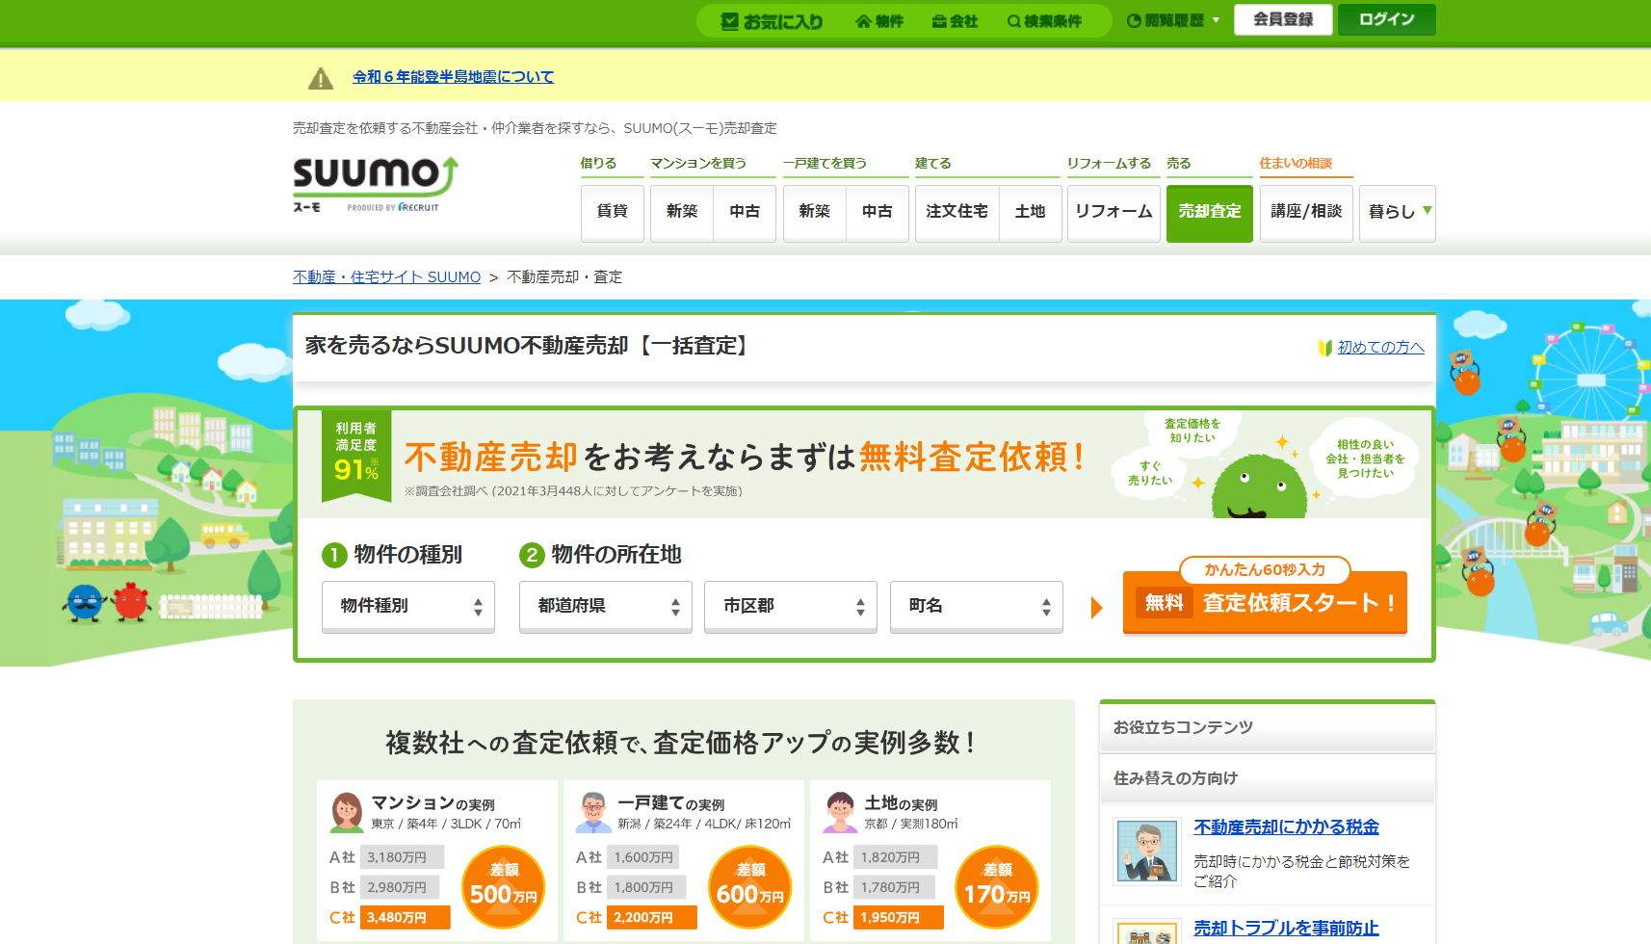
Task: Open 会社 from the top green bar
Action: coord(955,21)
